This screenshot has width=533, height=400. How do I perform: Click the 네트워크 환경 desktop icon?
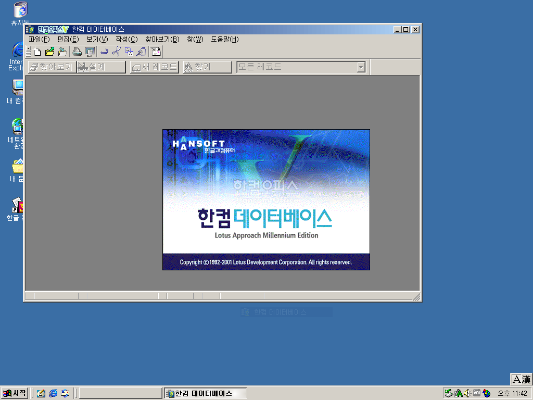pos(16,133)
